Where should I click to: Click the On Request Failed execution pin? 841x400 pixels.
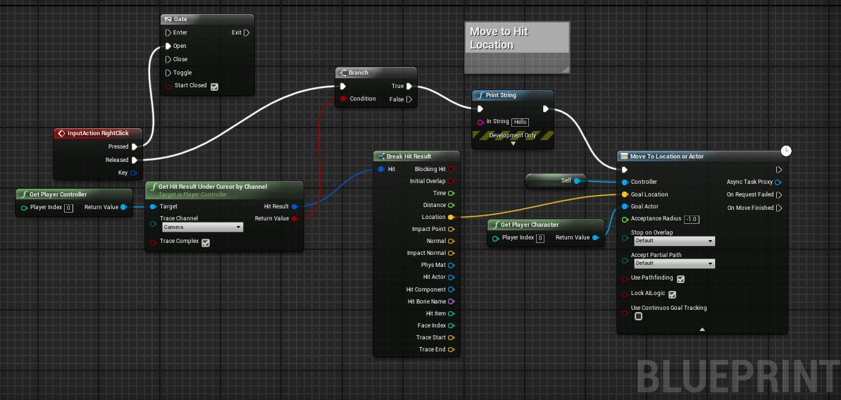tap(779, 194)
